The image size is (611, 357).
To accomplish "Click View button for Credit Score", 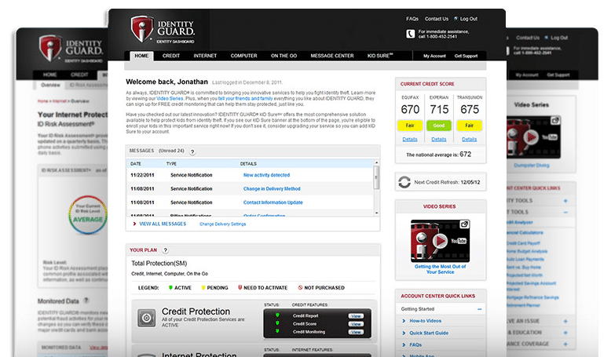I will (x=356, y=324).
